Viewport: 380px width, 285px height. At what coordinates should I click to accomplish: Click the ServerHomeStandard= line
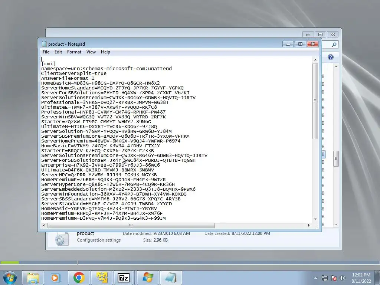[112, 88]
